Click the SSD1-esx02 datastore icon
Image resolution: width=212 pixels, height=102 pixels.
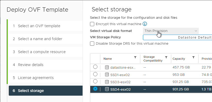click(107, 75)
